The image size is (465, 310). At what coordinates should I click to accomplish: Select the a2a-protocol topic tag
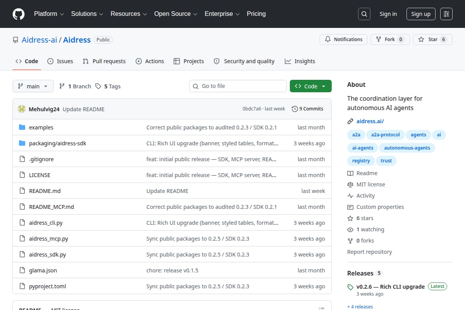point(386,135)
